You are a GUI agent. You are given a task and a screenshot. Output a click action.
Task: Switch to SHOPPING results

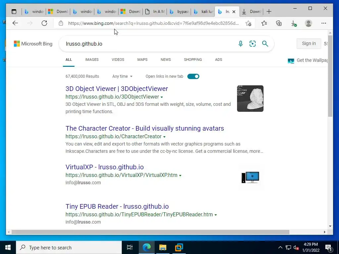coord(193,60)
